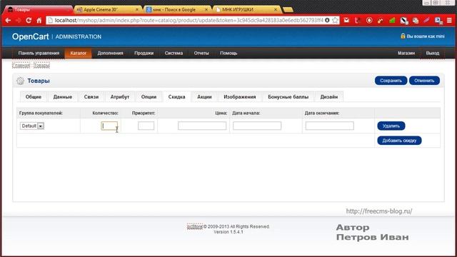
Task: Click the Магазин link in navbar
Action: click(x=406, y=54)
